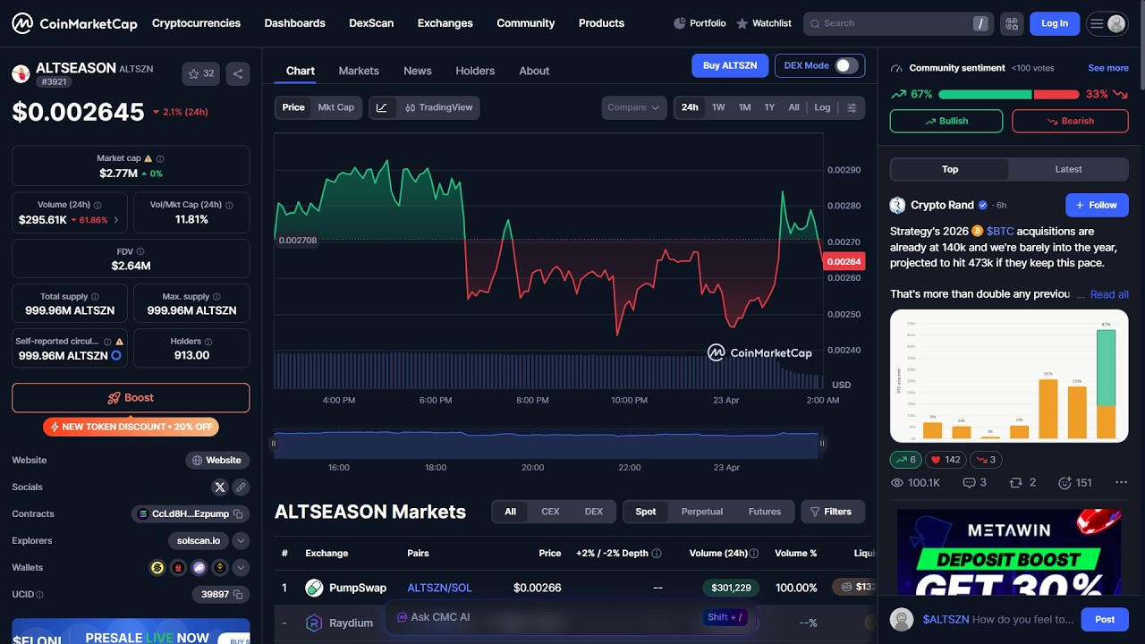Click the Boost button
The width and height of the screenshot is (1145, 644).
coord(131,398)
